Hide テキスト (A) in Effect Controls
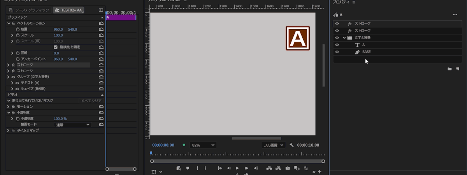 [17, 83]
